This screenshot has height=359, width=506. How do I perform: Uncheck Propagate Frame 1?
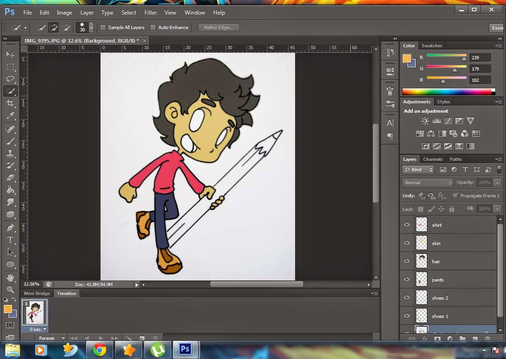(455, 195)
